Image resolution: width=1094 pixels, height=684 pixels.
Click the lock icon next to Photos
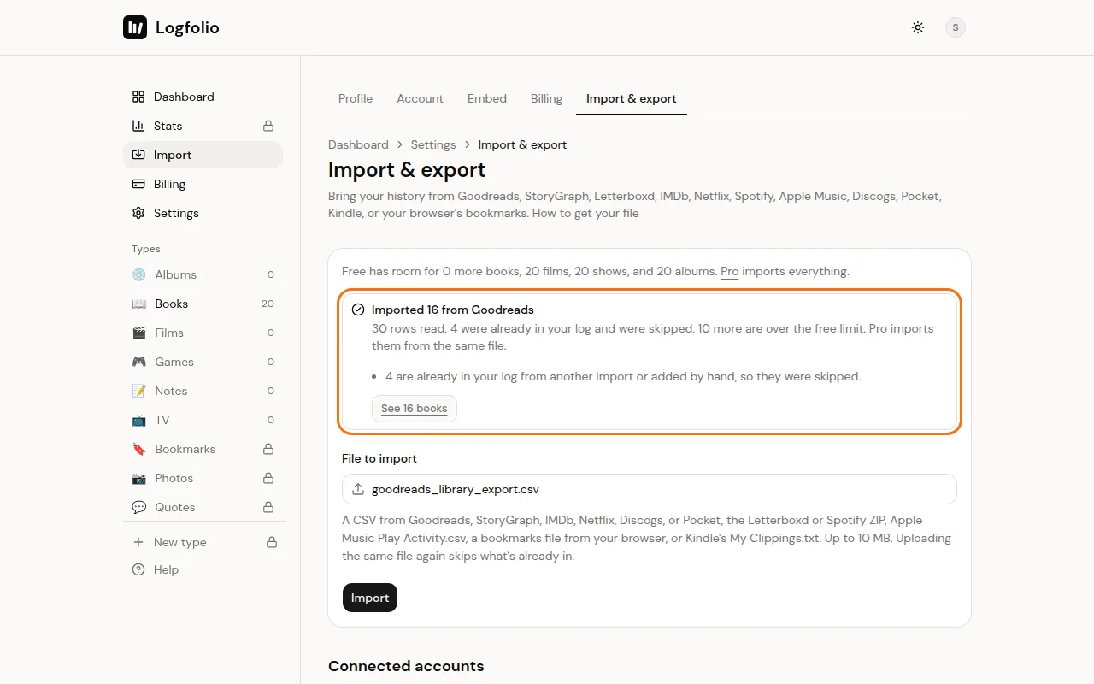(268, 478)
